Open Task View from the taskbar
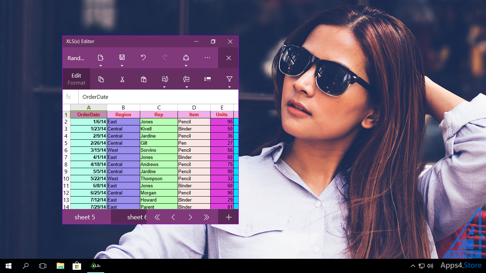This screenshot has height=273, width=486. coord(43,266)
